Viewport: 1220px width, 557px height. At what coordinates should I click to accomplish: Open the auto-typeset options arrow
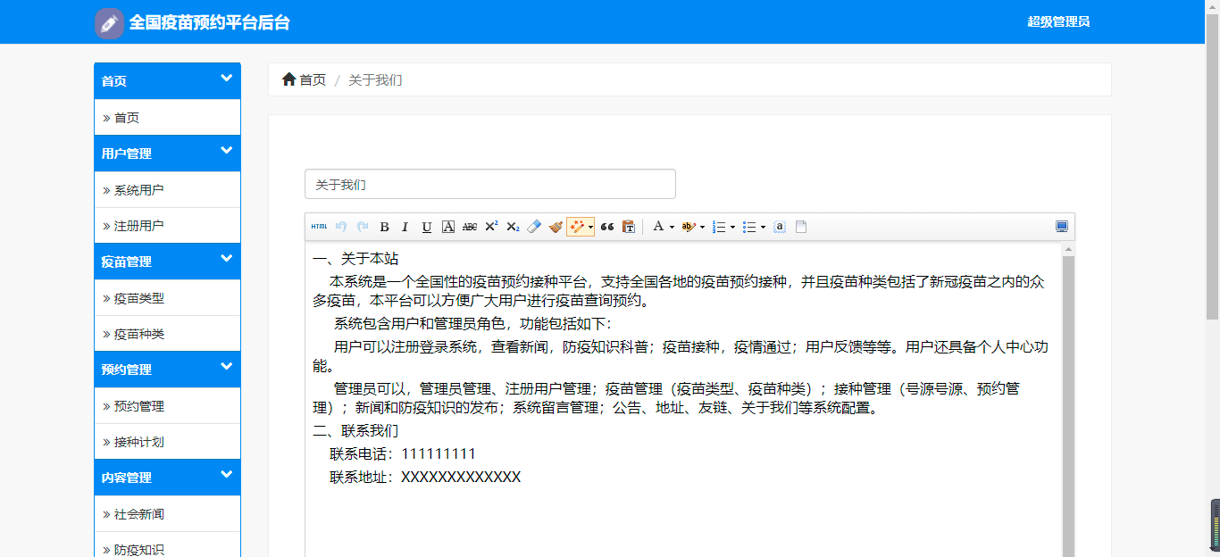pos(590,227)
